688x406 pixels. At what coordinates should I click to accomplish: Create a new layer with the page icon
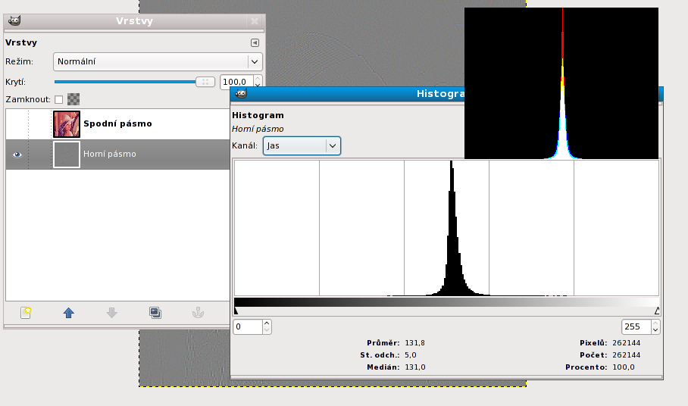click(x=26, y=313)
